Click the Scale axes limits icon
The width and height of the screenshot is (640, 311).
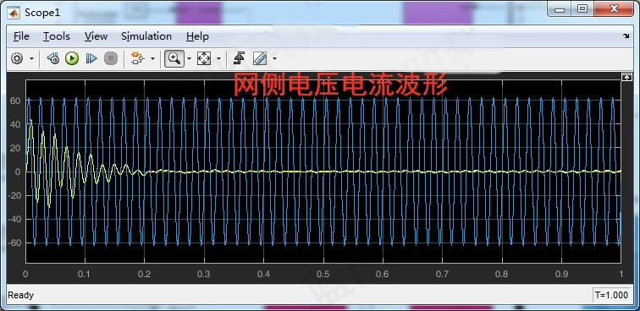click(x=204, y=58)
